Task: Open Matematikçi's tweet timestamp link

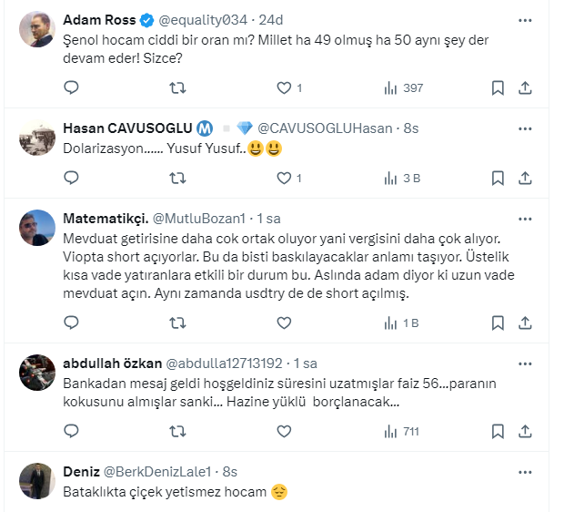Action: [x=267, y=220]
